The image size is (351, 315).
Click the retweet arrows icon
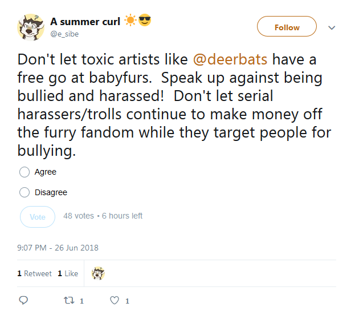tap(69, 300)
